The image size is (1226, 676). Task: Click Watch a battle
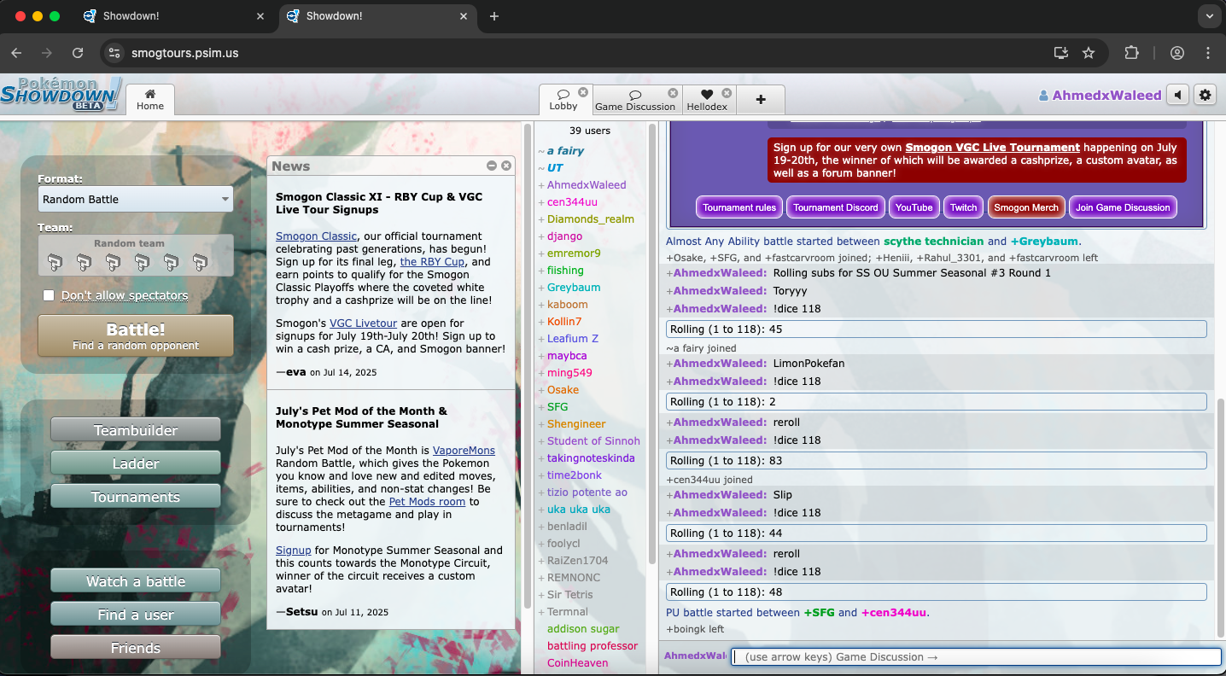click(x=136, y=581)
